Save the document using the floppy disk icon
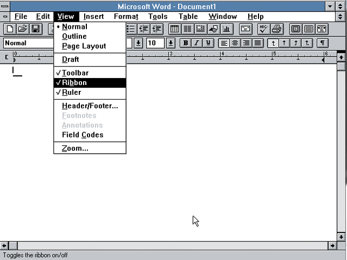 [x=36, y=29]
